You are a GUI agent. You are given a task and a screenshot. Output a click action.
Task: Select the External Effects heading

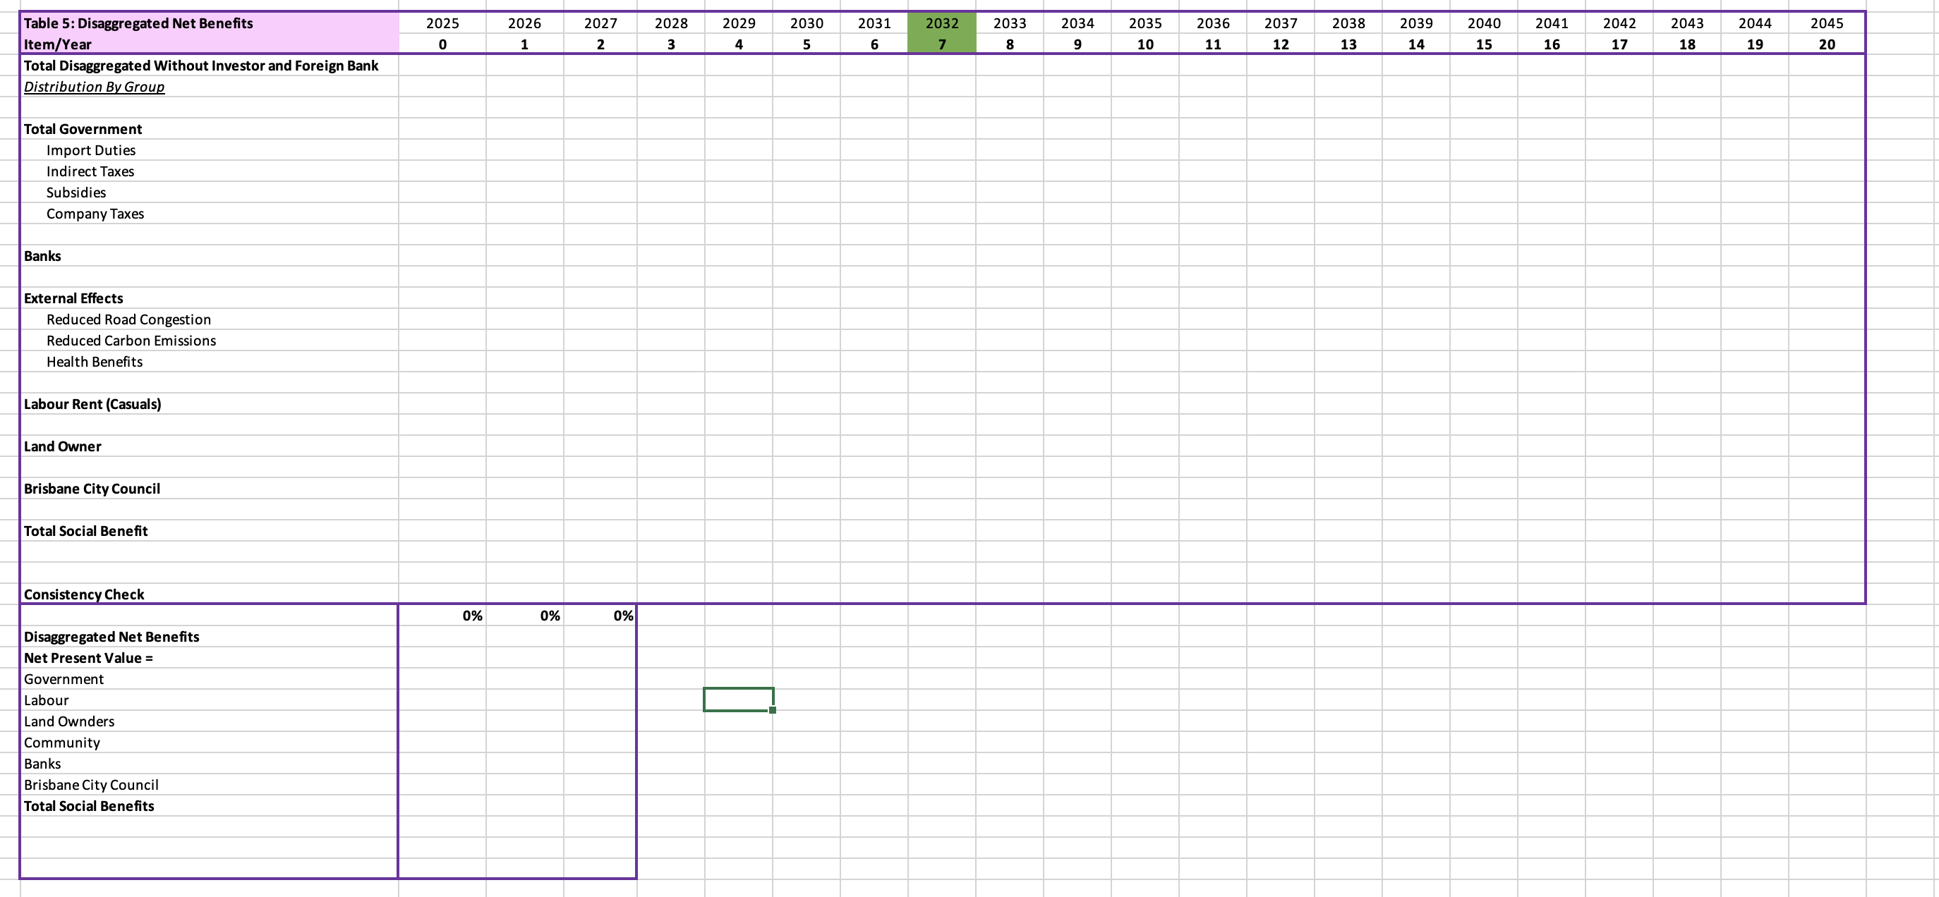(x=73, y=298)
